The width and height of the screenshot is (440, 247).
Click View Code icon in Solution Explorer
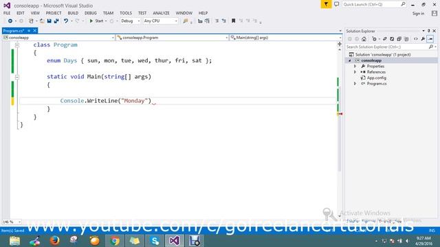[415, 39]
